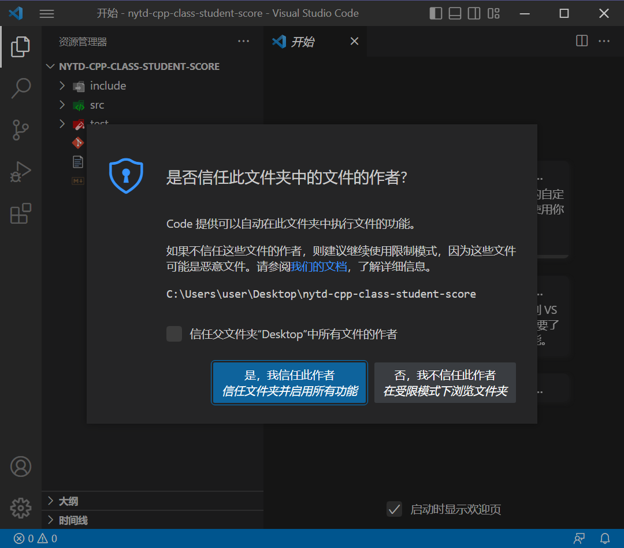Toggle the primary sidebar layout icon
Viewport: 624px width, 548px height.
click(436, 13)
